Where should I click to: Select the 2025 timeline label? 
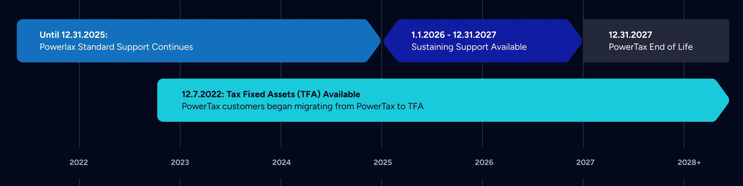point(383,162)
